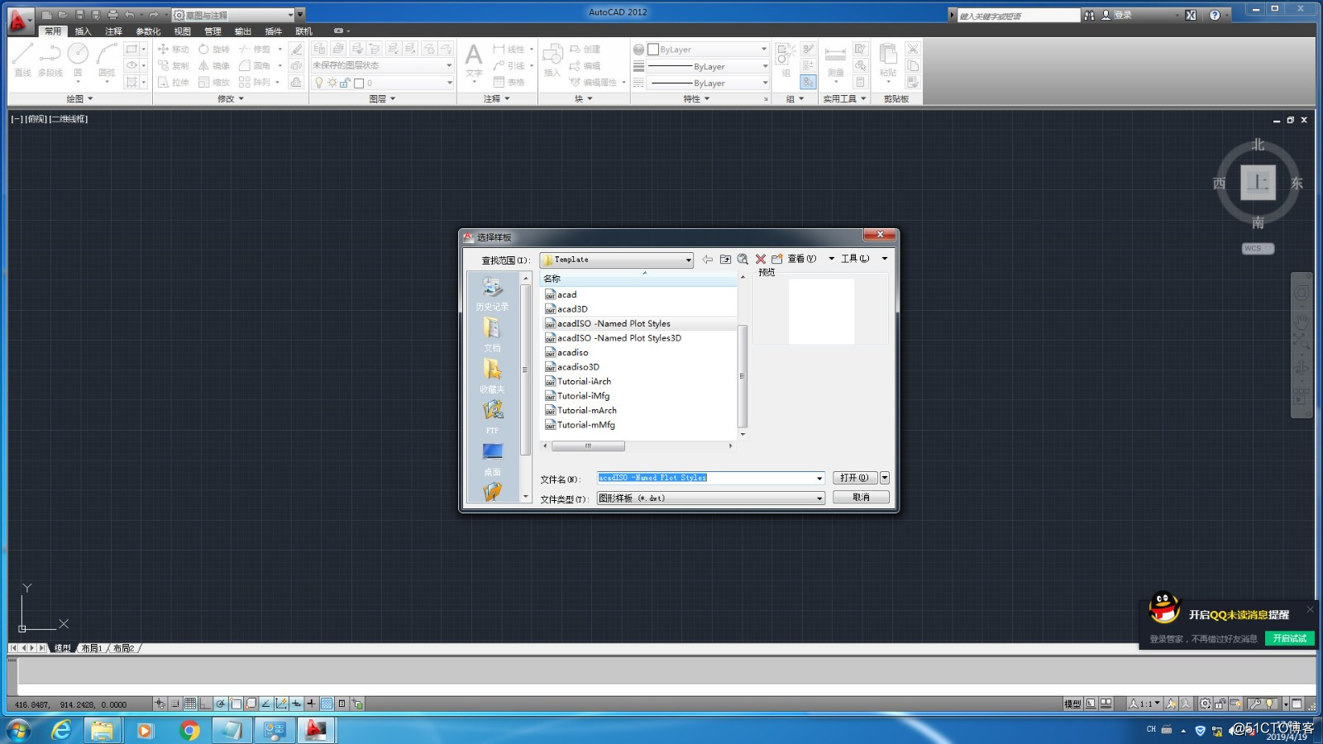This screenshot has height=744, width=1323.
Task: Open the layer state (未保存的图层状态) dropdown
Action: tap(449, 65)
